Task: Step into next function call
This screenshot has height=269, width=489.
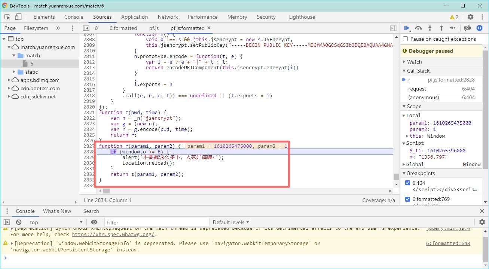Action: [430, 28]
